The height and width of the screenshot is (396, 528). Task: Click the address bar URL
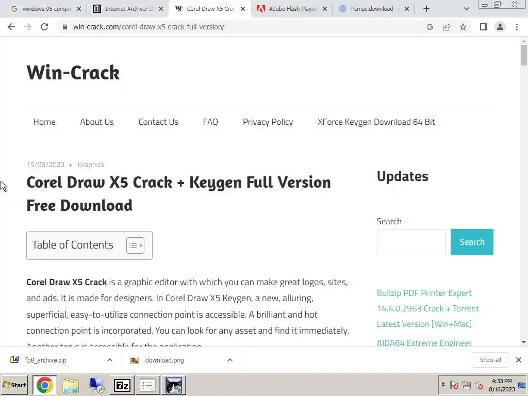pos(148,27)
